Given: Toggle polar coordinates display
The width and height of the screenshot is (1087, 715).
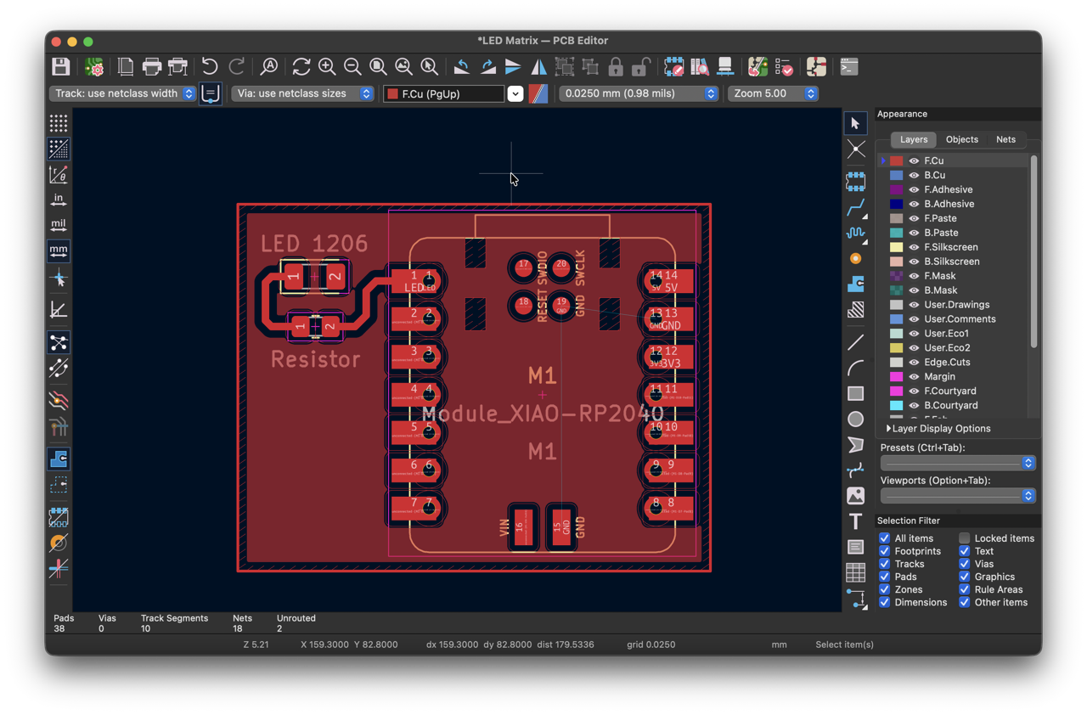Looking at the screenshot, I should point(59,174).
